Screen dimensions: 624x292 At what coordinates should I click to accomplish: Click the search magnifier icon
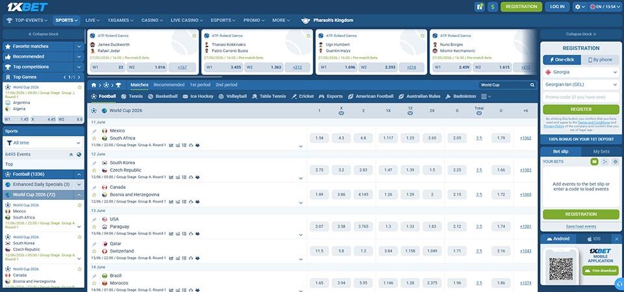click(532, 85)
